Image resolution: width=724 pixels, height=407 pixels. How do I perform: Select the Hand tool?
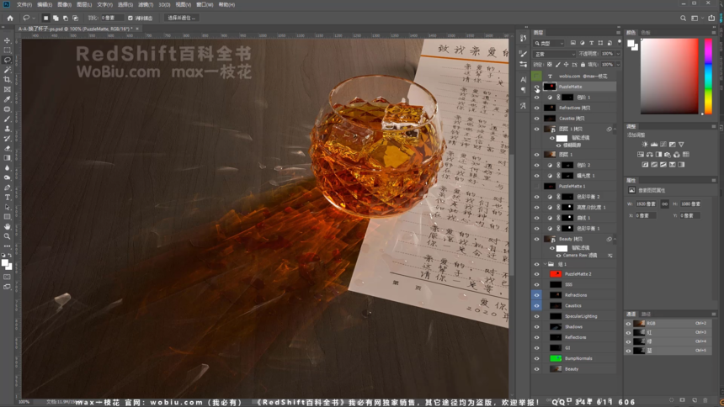pyautogui.click(x=7, y=226)
